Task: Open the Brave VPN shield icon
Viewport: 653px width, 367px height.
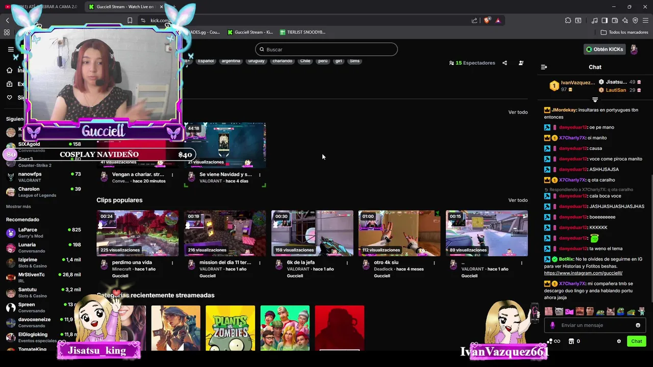Action: tap(635, 20)
